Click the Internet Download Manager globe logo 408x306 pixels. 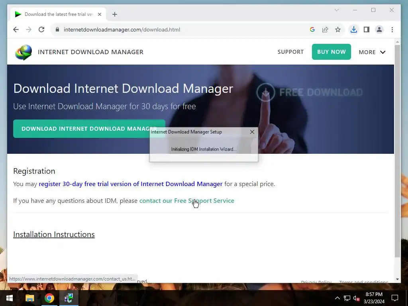pos(24,52)
